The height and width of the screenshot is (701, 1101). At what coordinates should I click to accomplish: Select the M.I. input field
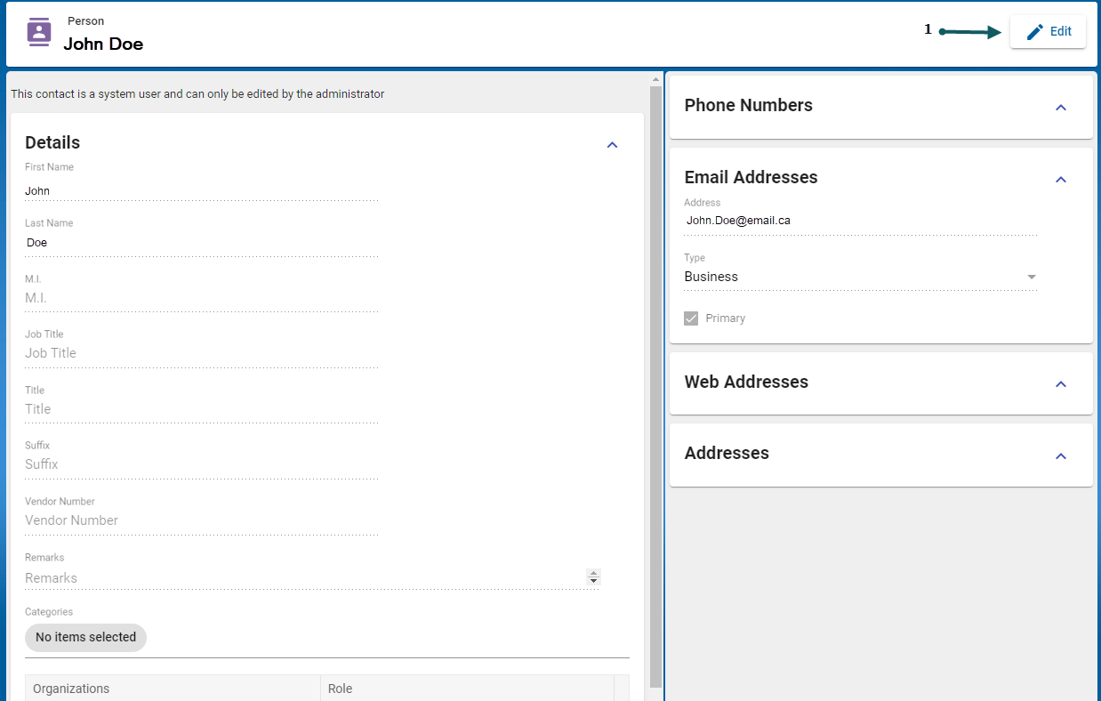coord(201,298)
